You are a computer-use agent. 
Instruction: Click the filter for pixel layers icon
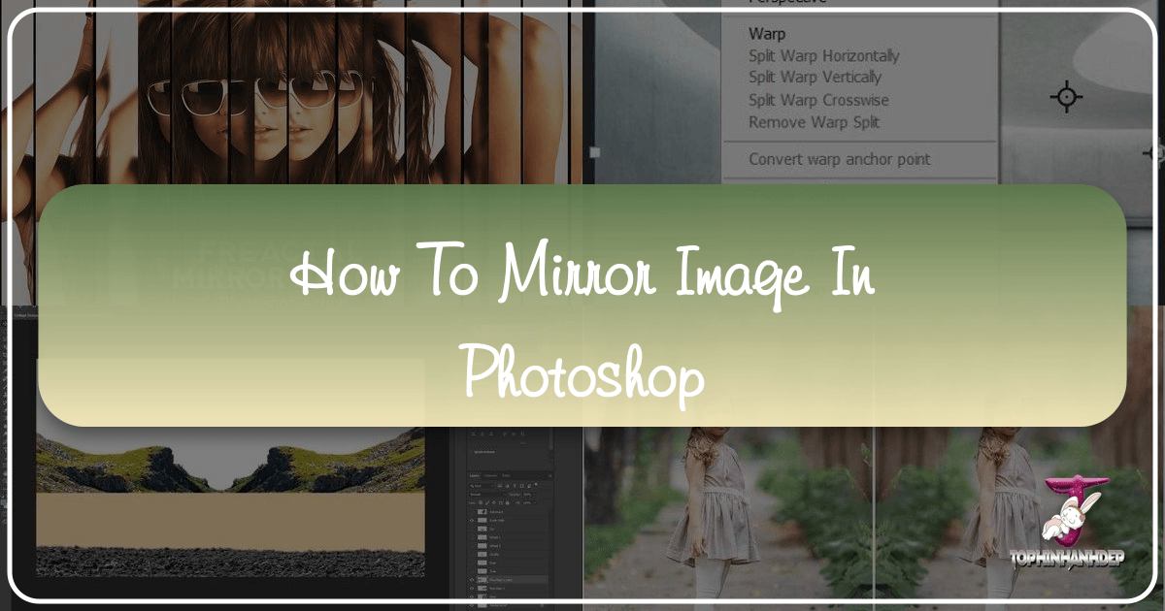click(x=500, y=486)
